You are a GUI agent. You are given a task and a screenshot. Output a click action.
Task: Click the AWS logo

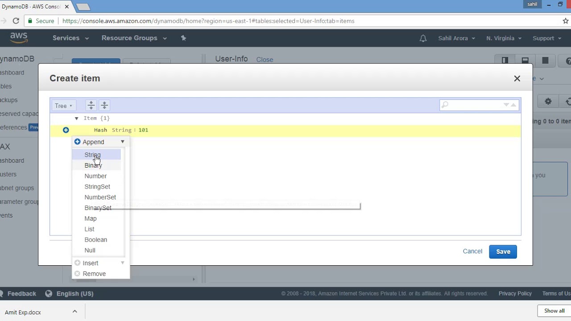click(x=19, y=38)
